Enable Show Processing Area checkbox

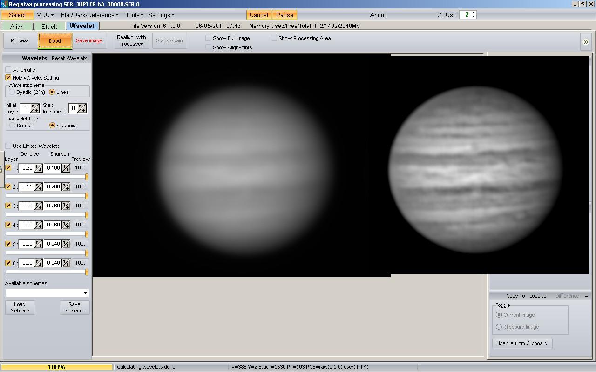point(274,38)
